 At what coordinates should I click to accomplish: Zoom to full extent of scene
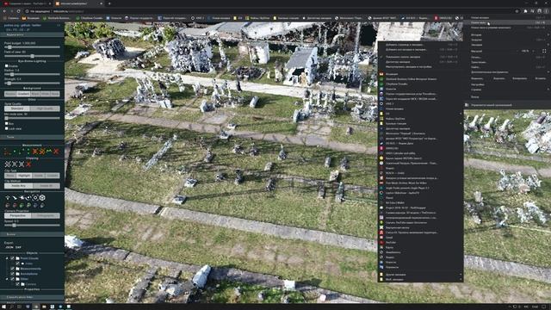pos(35,197)
